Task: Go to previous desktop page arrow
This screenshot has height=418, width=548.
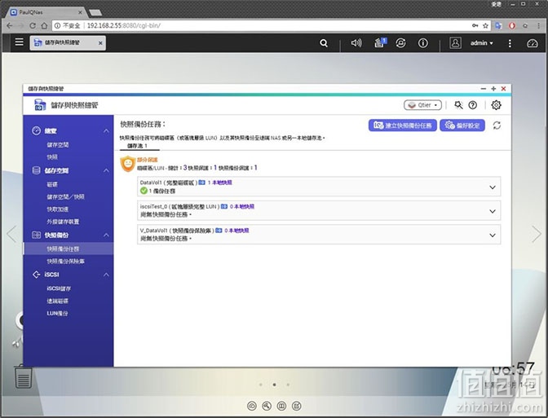Action: [x=12, y=234]
